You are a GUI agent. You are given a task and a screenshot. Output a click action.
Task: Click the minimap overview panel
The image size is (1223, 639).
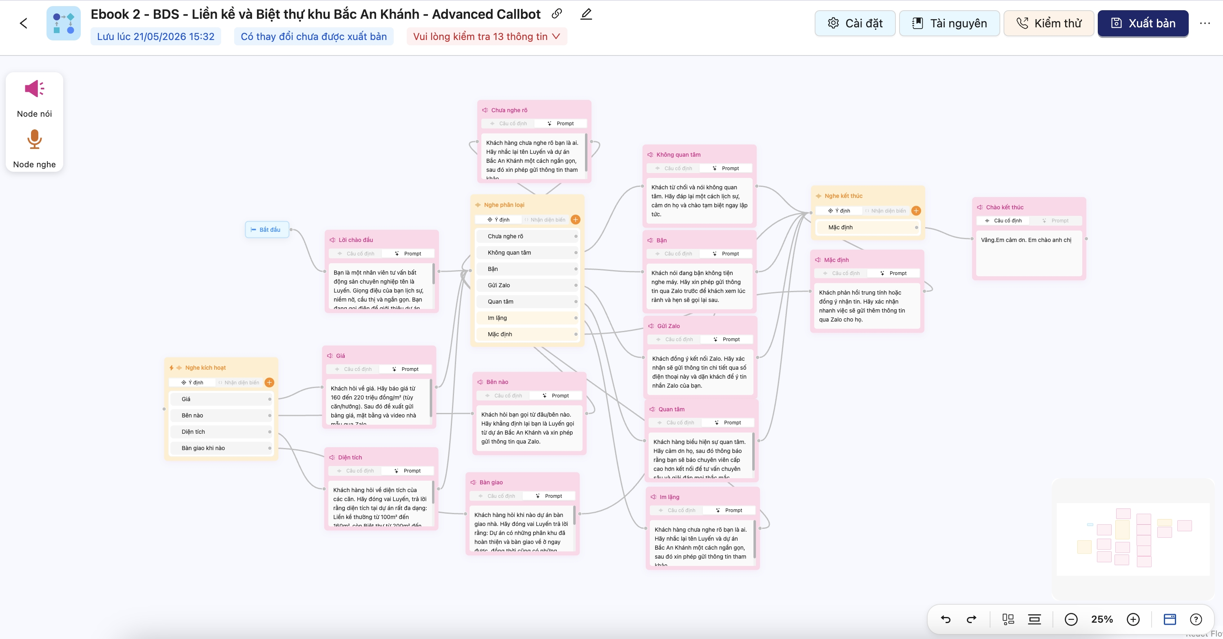[1133, 539]
